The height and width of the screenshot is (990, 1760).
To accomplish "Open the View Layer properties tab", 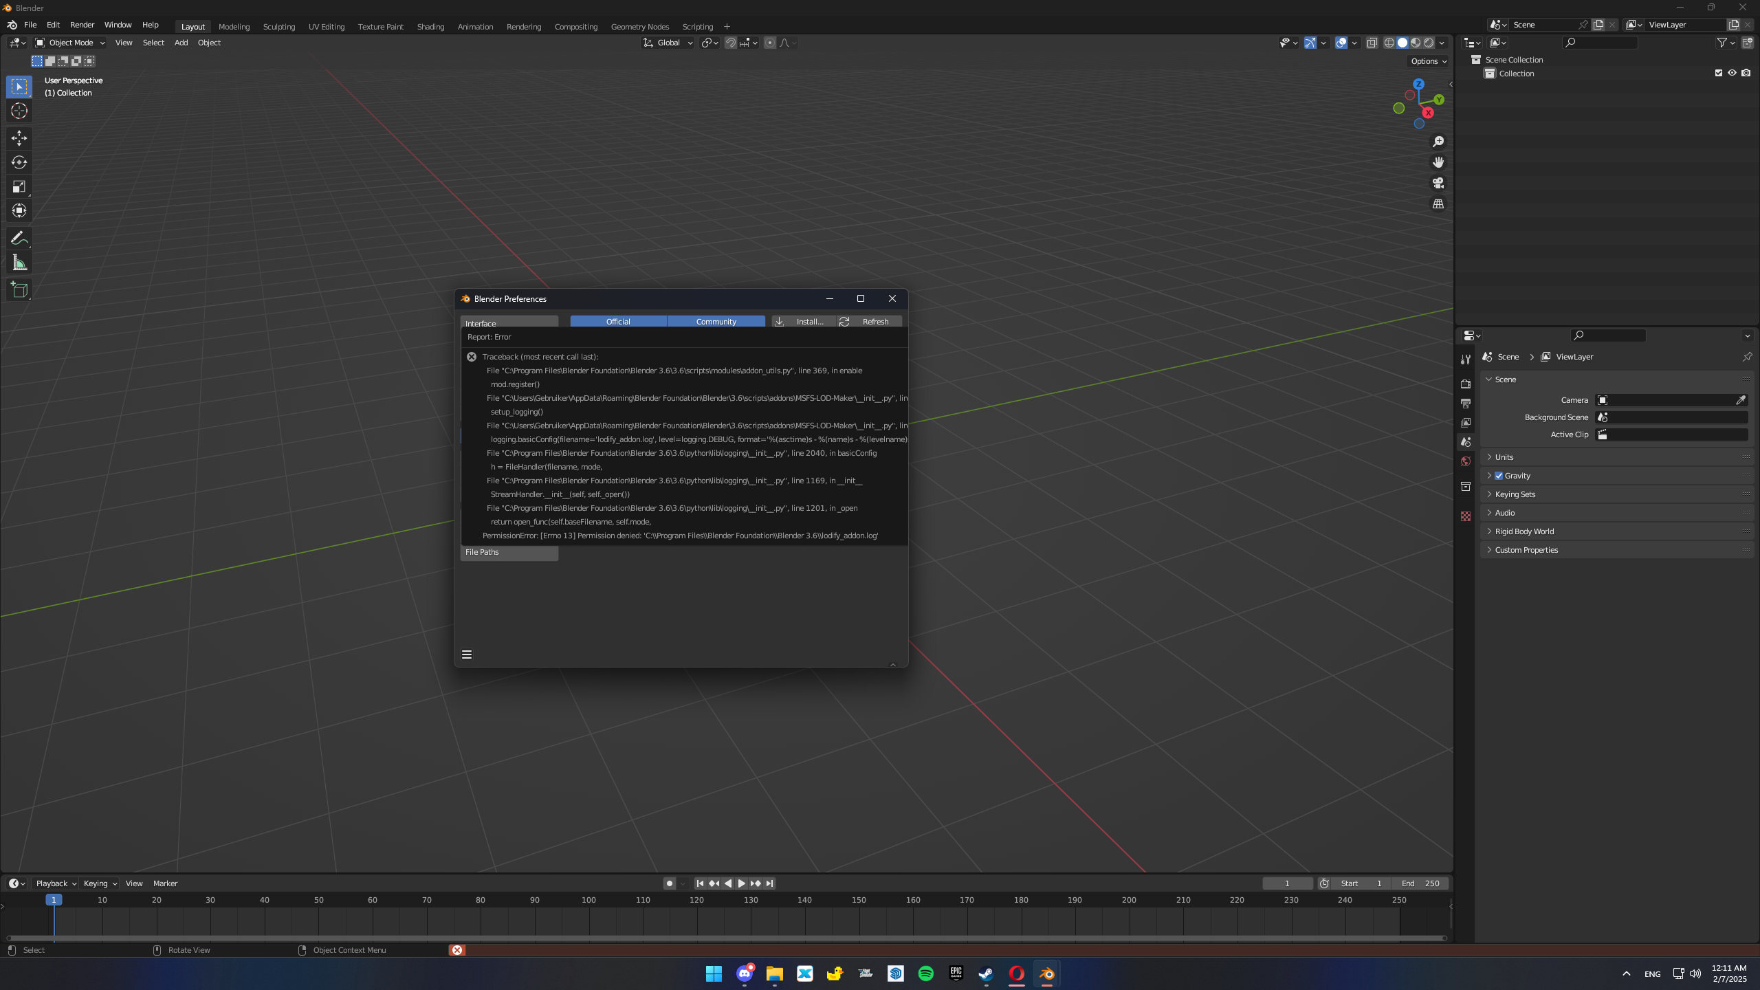I will [1466, 422].
